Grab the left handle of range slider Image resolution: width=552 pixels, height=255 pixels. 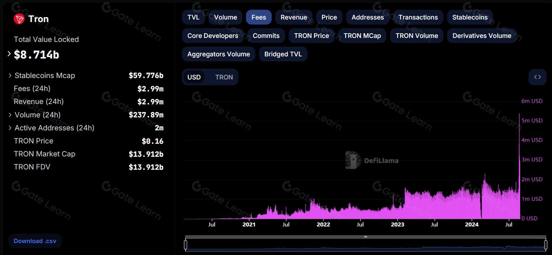186,245
